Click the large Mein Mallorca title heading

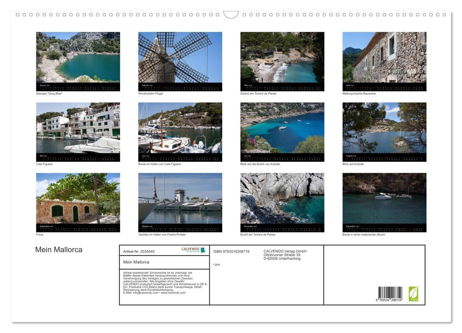59,250
